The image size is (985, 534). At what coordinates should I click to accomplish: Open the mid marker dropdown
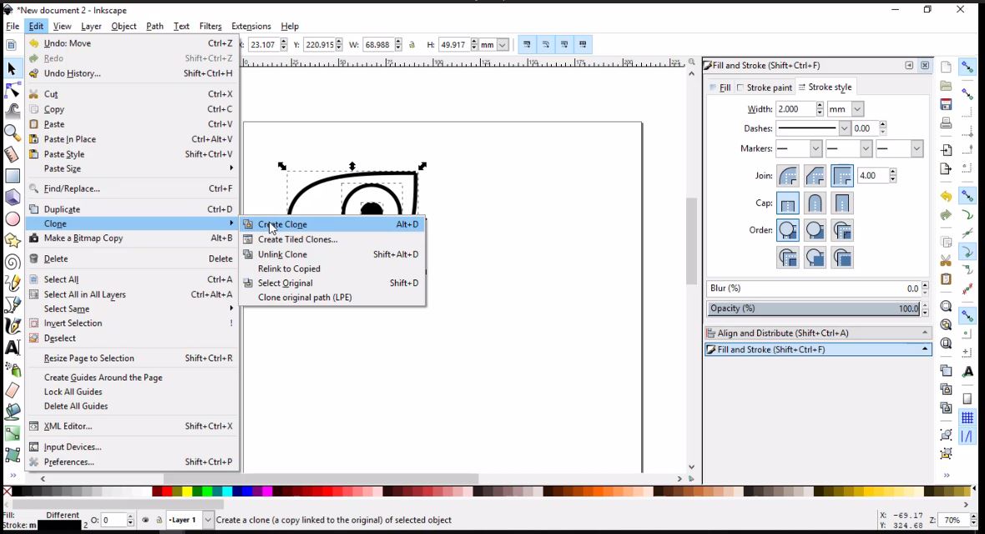[866, 149]
